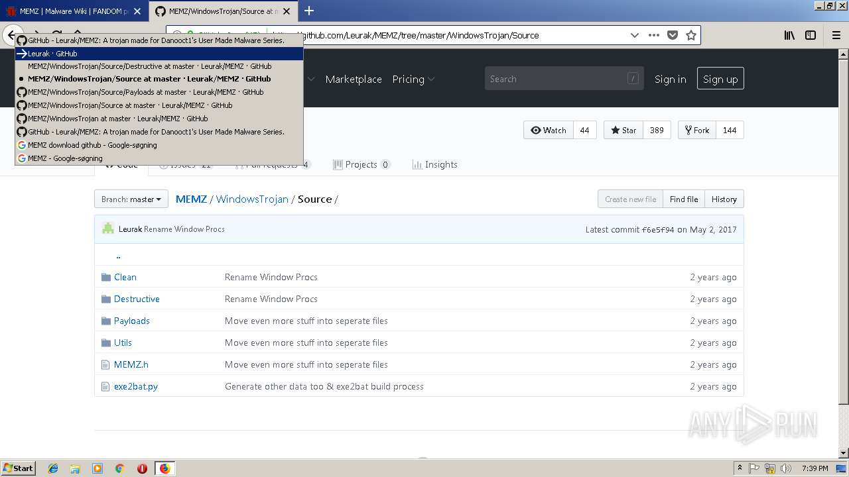Open Payloads 'Move even more stuff' commit message

pos(306,321)
